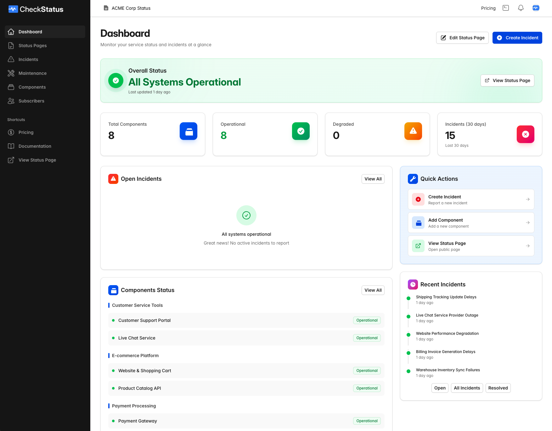Click the Quick Actions wrench icon

(413, 179)
